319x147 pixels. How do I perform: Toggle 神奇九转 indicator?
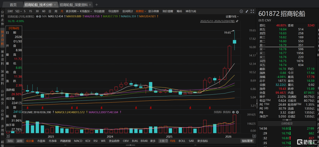coord(191,11)
